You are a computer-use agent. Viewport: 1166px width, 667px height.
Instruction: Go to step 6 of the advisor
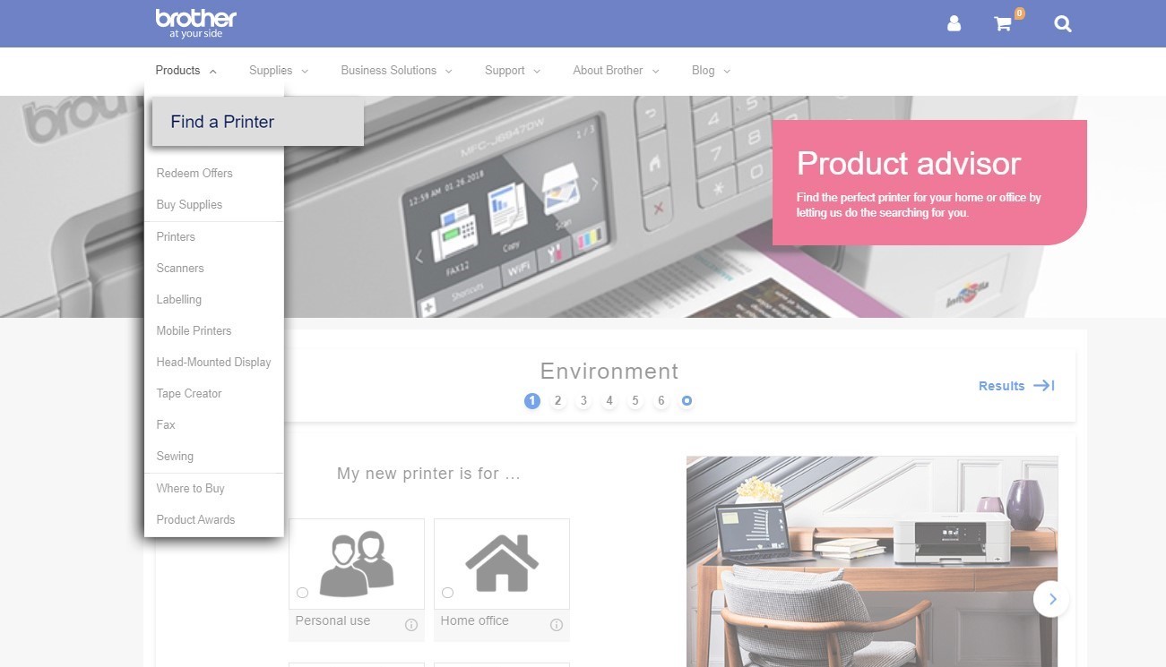[x=661, y=401]
